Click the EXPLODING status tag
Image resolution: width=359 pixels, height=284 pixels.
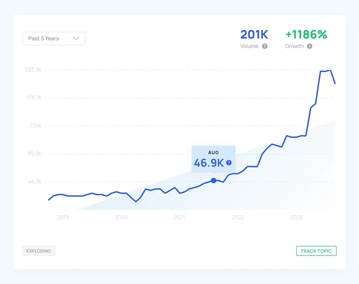coord(39,251)
